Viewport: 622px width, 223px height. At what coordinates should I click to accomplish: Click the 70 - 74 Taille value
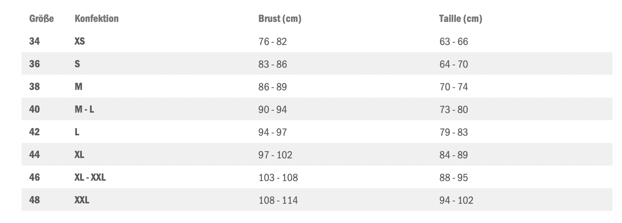point(453,87)
